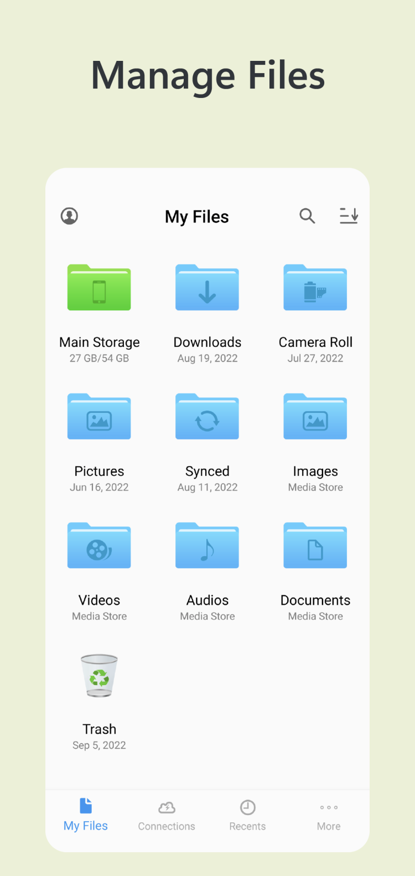The height and width of the screenshot is (876, 415).
Task: Open the Trash recycle bin
Action: tap(99, 676)
